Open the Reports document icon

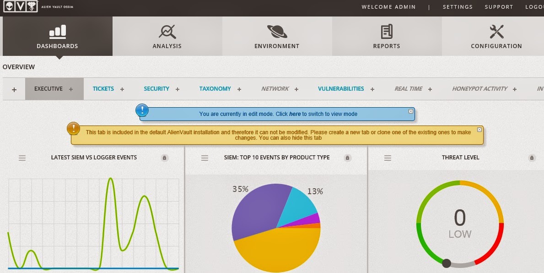click(387, 32)
